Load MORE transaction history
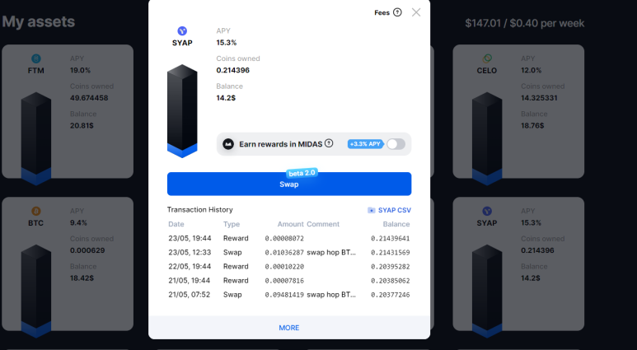This screenshot has width=637, height=350. tap(289, 328)
